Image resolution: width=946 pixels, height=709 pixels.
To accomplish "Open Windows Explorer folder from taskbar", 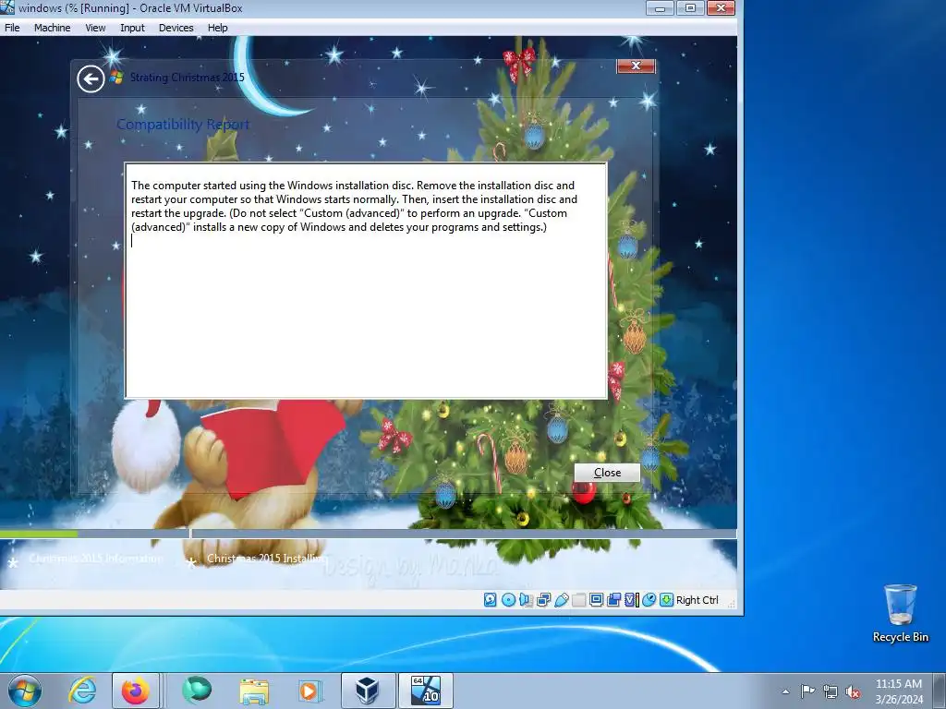I will (254, 691).
